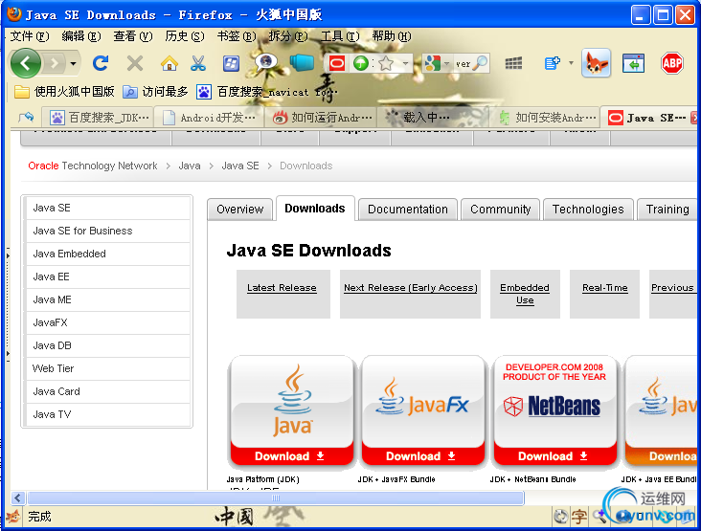Click the search box containing 'ver'
The image size is (701, 531).
point(463,64)
